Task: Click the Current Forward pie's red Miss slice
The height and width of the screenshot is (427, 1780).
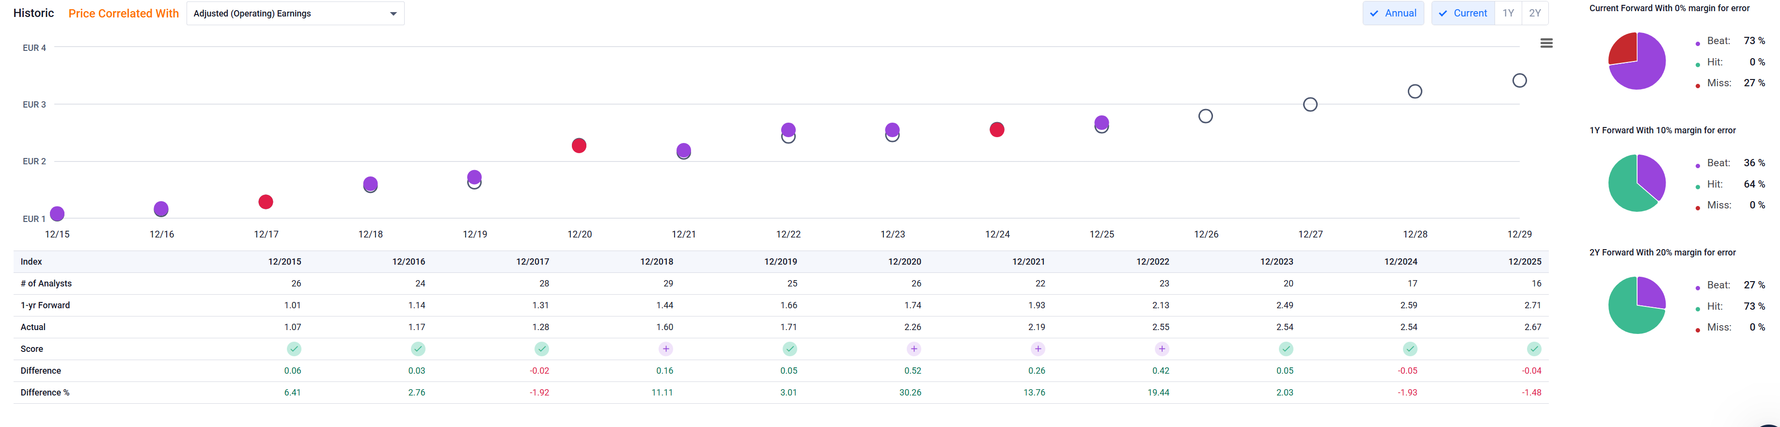Action: (1624, 50)
